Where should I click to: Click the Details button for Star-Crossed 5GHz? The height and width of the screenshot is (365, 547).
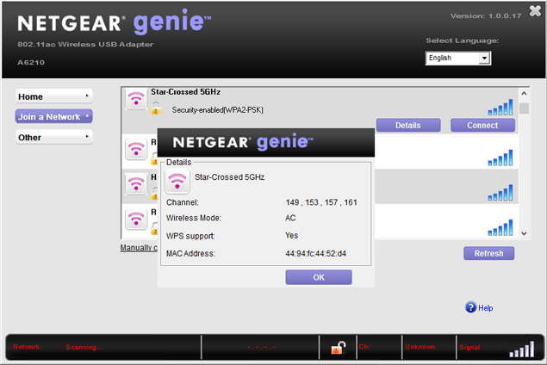point(408,125)
